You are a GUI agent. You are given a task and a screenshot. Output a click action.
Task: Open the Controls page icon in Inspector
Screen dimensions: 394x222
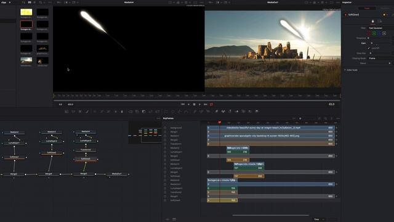point(372,21)
